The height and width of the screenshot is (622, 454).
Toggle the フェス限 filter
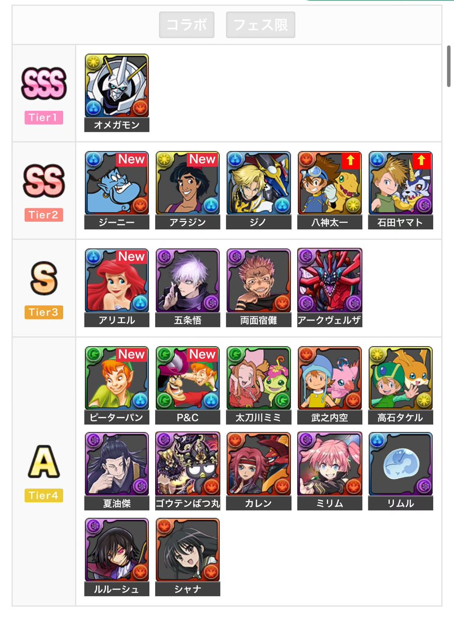260,24
